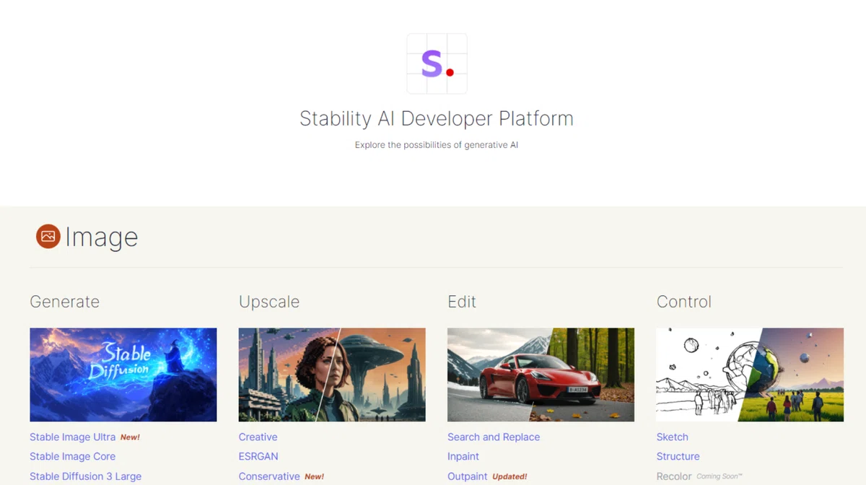Click the Recolor coming soon entry

[x=674, y=476]
